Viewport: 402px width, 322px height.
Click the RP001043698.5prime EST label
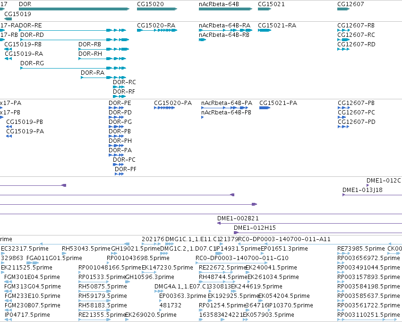pyautogui.click(x=138, y=258)
